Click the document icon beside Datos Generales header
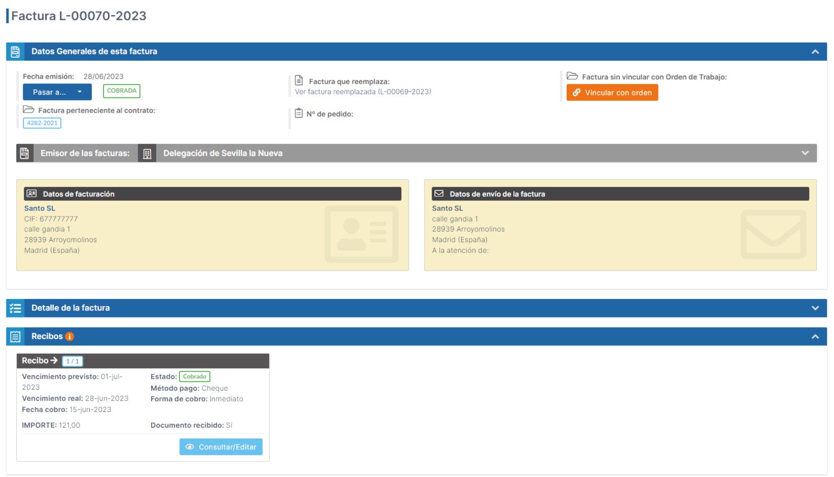The width and height of the screenshot is (834, 477). [15, 52]
